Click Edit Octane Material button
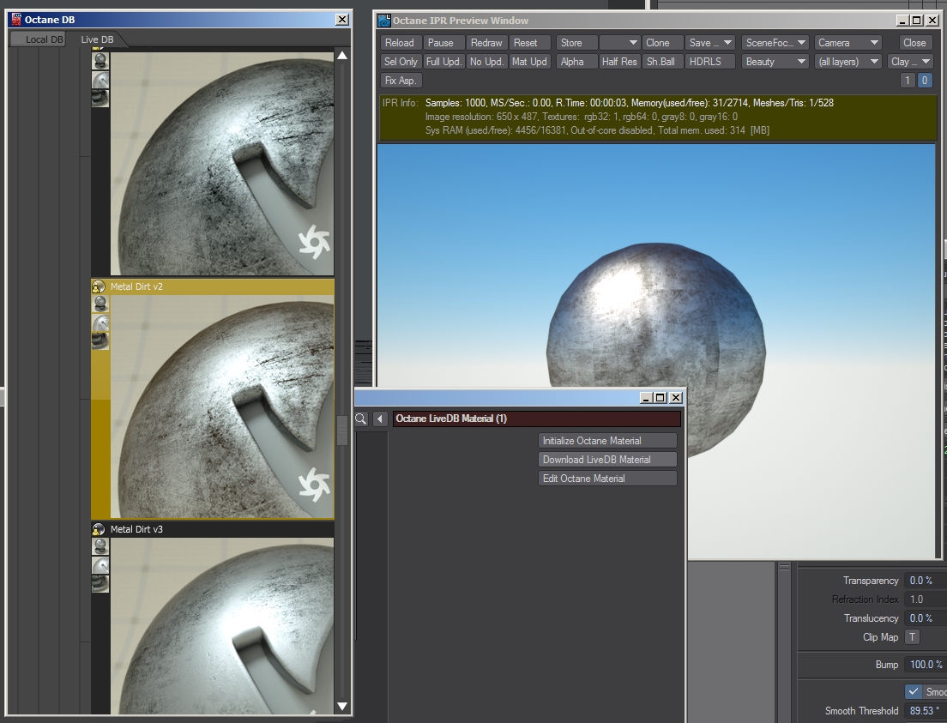Screen dimensions: 947x723 [x=607, y=479]
